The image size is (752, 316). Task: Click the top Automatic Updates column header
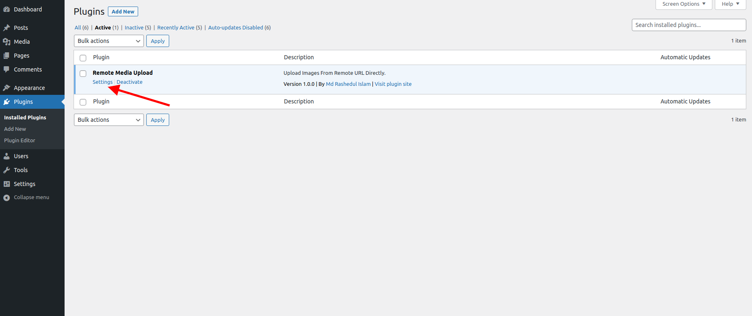pos(685,57)
